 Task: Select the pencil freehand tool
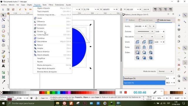(x=3, y=56)
